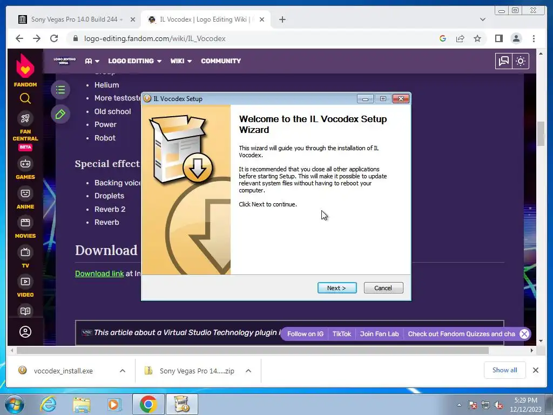Open Fan Central rocket icon
The width and height of the screenshot is (553, 415).
(25, 118)
